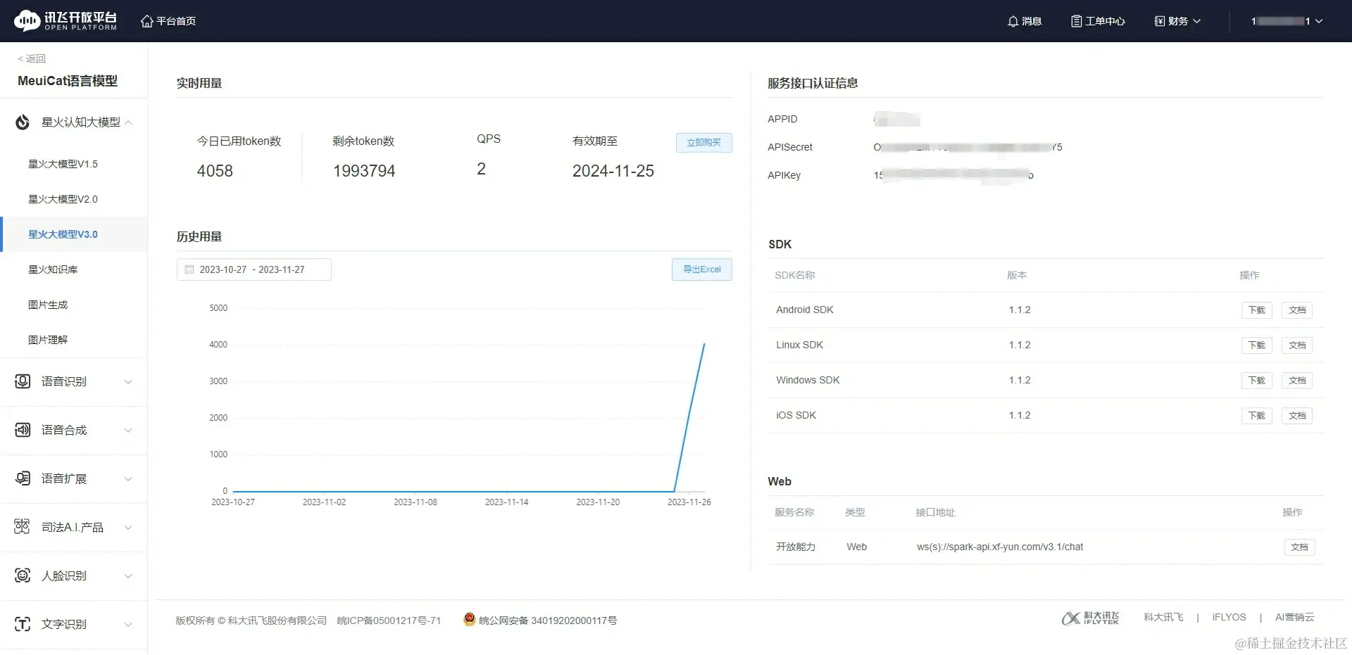Collapse the 星火认知大模型 section chevron
This screenshot has height=655, width=1352.
tap(128, 122)
